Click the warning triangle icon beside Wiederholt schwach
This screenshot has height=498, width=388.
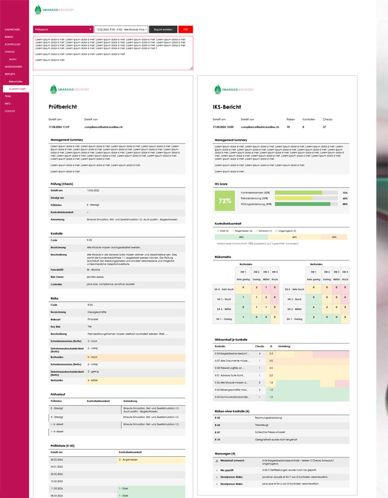click(x=217, y=460)
